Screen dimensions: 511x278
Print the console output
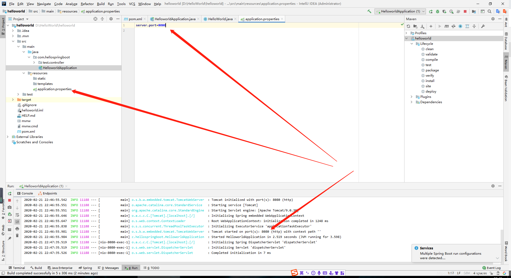point(17,229)
